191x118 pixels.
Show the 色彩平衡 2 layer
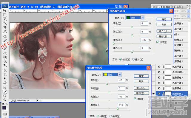coord(153,67)
